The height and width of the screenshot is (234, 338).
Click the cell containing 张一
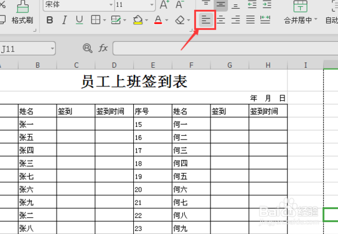click(37, 124)
